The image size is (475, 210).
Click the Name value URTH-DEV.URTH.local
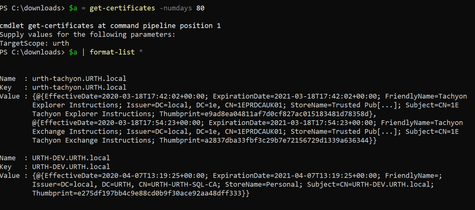(71, 158)
